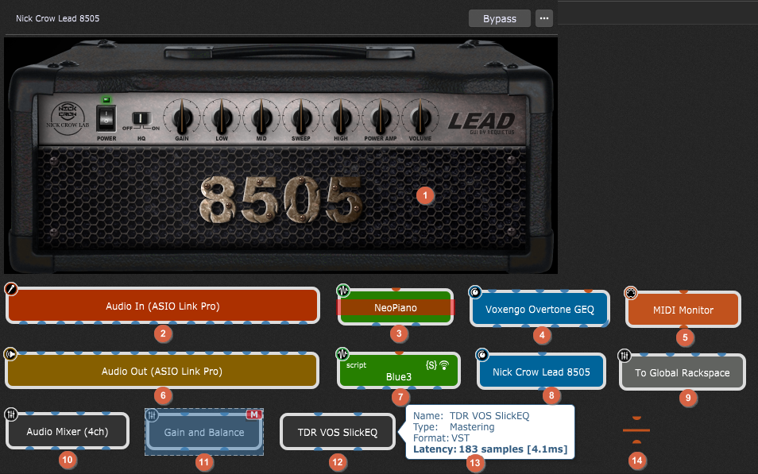Select the Audio Mixer (4ch) block
Screen dimensions: 758x474
click(x=68, y=431)
